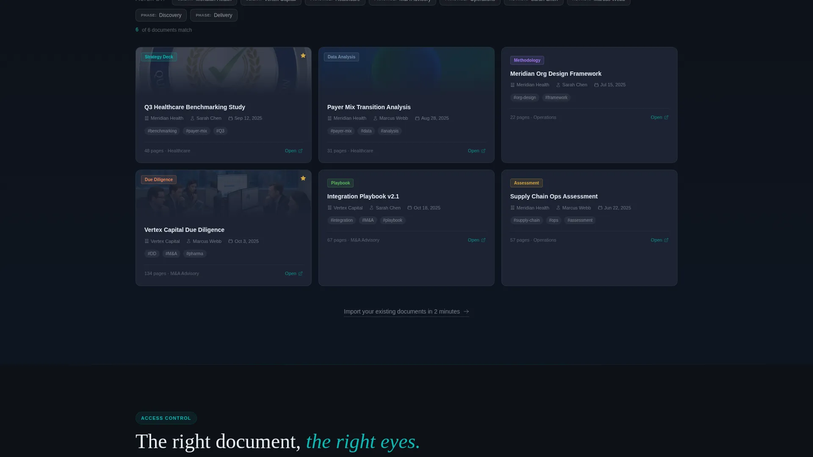Click external-link icon on Supply Chain Ops Assessment
813x457 pixels.
coord(666,240)
